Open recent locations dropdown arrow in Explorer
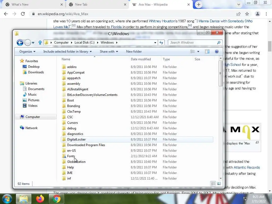Viewport: 272px width, 204px height. pos(33,43)
